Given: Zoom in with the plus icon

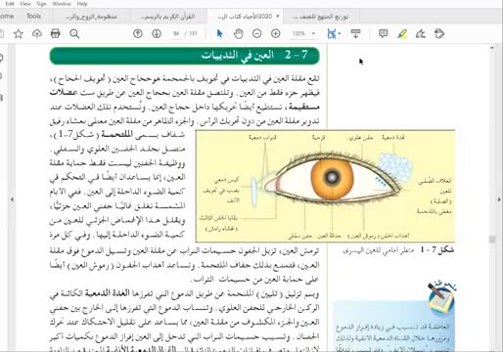Looking at the screenshot, I should click(x=276, y=33).
